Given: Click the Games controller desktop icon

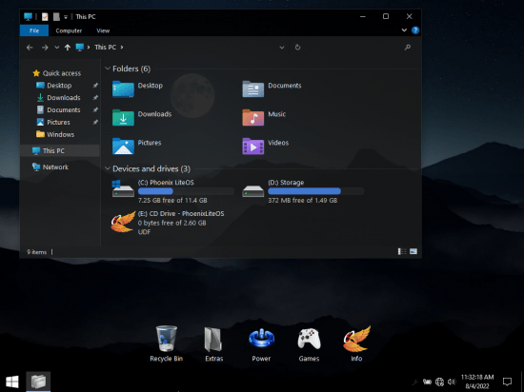Looking at the screenshot, I should 309,339.
